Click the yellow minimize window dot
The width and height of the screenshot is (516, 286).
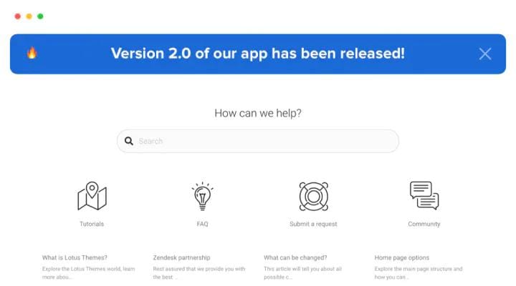(29, 16)
